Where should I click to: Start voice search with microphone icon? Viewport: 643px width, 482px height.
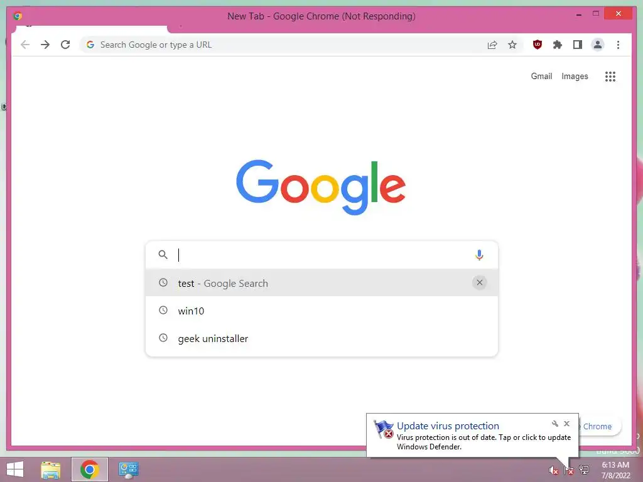[479, 255]
